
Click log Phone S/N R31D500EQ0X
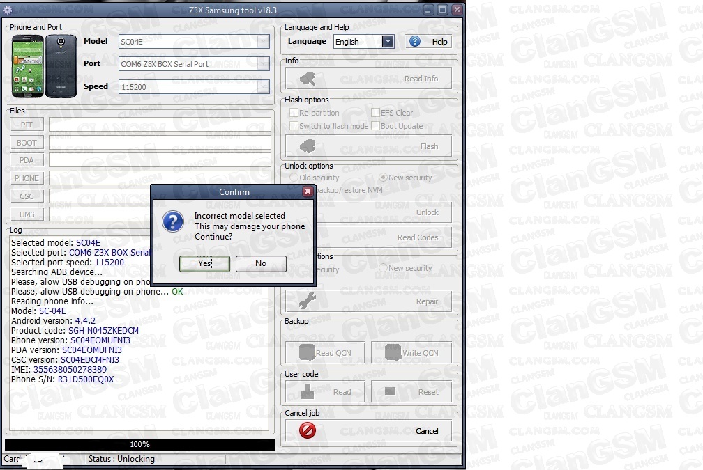coord(86,379)
